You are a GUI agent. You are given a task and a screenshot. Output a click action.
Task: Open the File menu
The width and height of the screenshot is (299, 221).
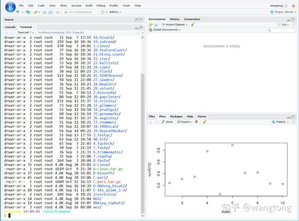point(21,5)
